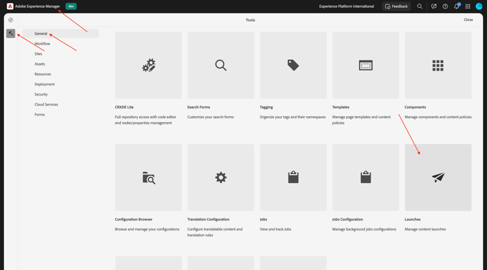Click the Search Forms title text
The image size is (487, 270).
click(x=199, y=107)
